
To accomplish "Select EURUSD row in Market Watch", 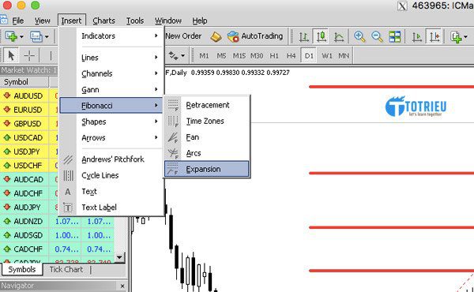I will 29,110.
